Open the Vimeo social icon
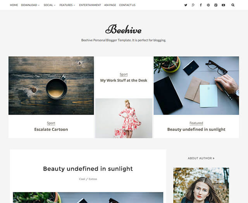The width and height of the screenshot is (248, 203). (216, 5)
